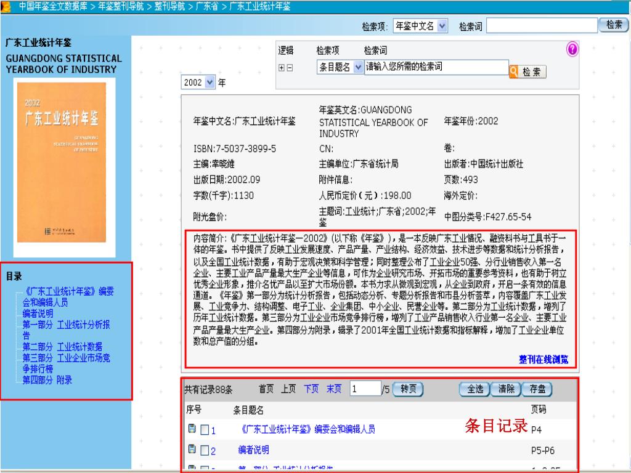Tick the checkbox for record 2

coord(205,451)
